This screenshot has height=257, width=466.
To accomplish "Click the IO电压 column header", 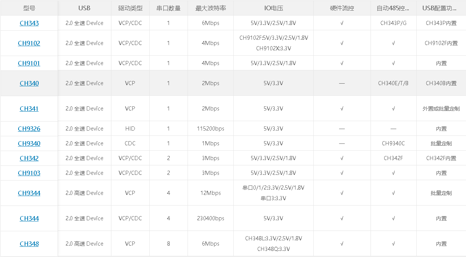I will coord(274,8).
